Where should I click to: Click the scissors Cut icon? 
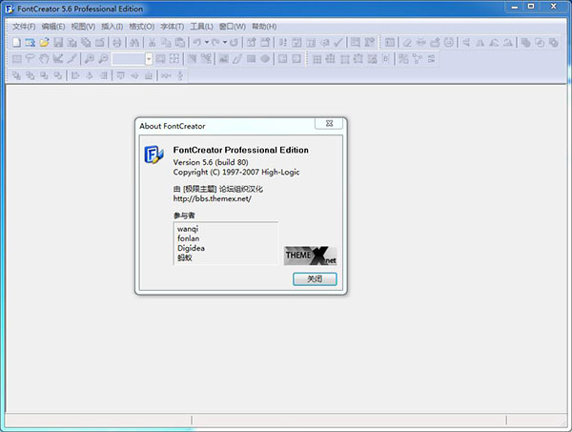pos(152,42)
